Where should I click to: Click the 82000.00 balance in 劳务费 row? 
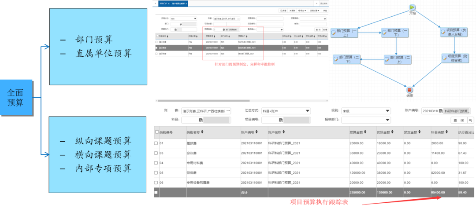(439, 173)
